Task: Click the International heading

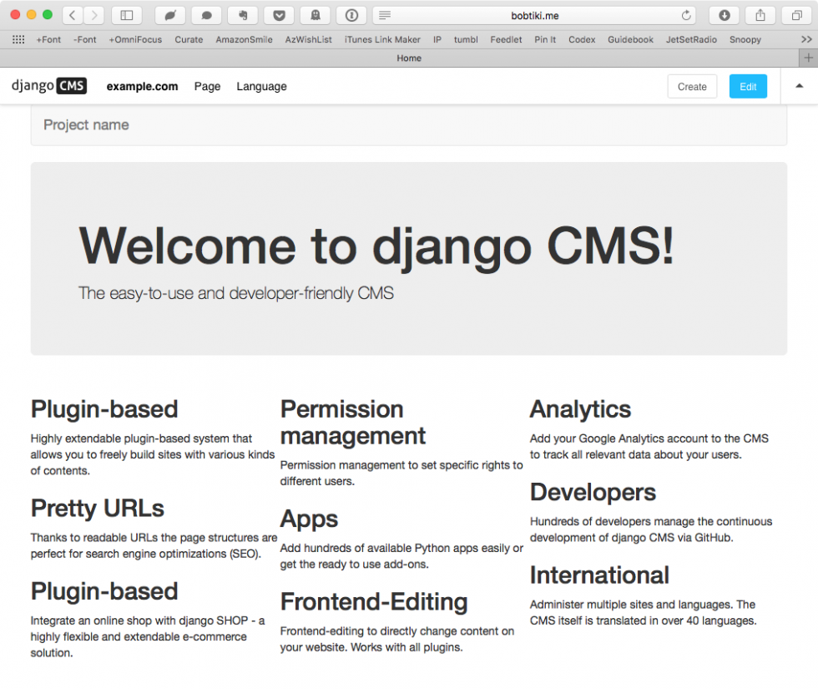Action: [599, 575]
